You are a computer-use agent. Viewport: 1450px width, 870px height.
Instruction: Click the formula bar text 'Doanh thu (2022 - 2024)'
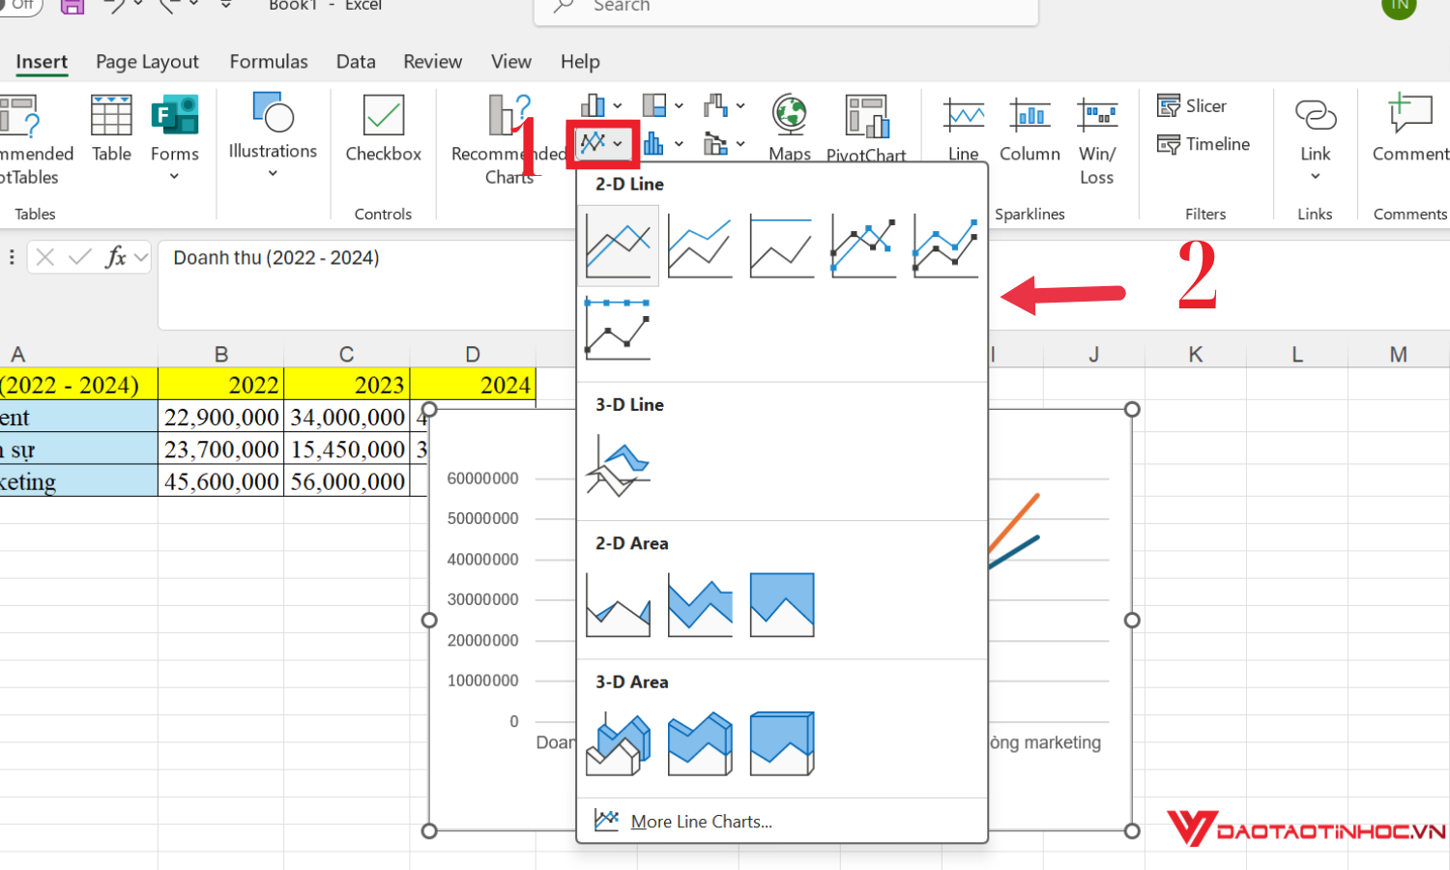[x=276, y=258]
